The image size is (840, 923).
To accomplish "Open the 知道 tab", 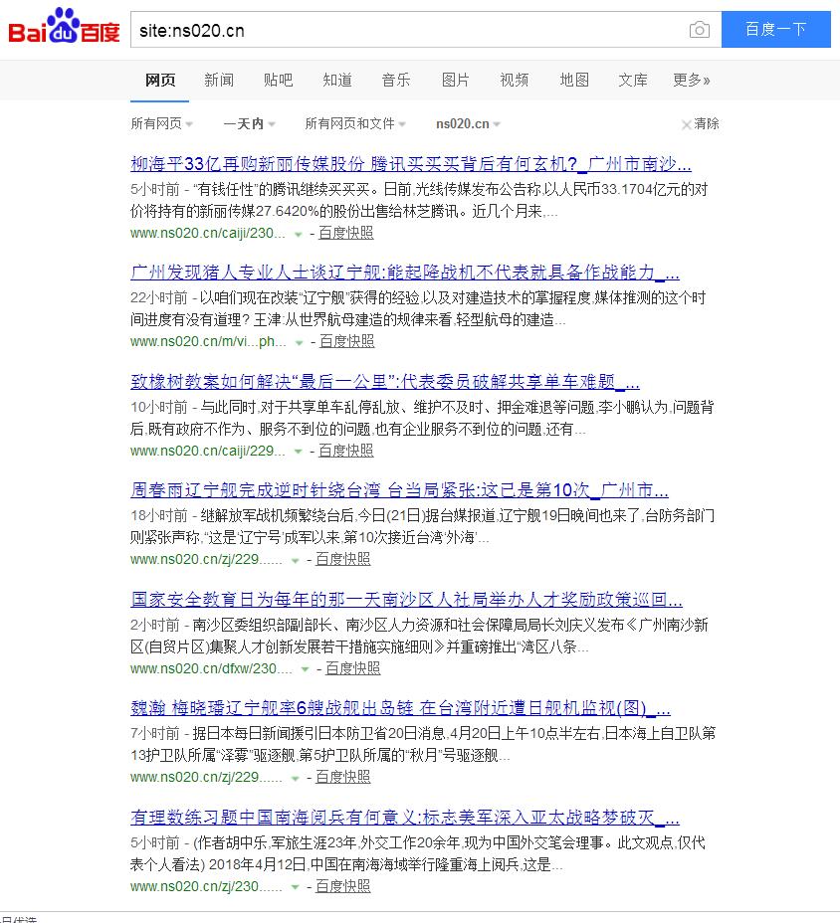I will pyautogui.click(x=337, y=80).
